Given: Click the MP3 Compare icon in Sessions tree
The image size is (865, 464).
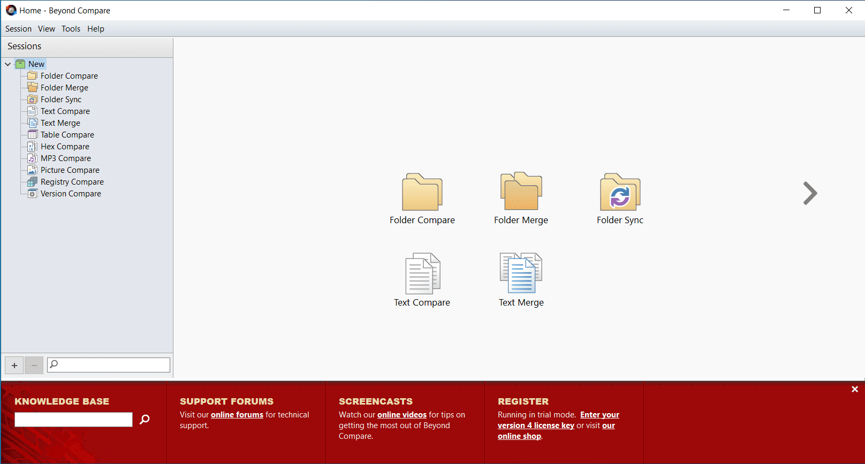Looking at the screenshot, I should [33, 158].
